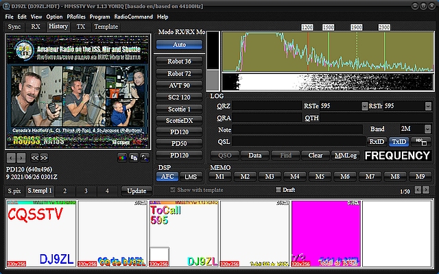Switch to the RX tab
439x274 pixels.
point(36,27)
